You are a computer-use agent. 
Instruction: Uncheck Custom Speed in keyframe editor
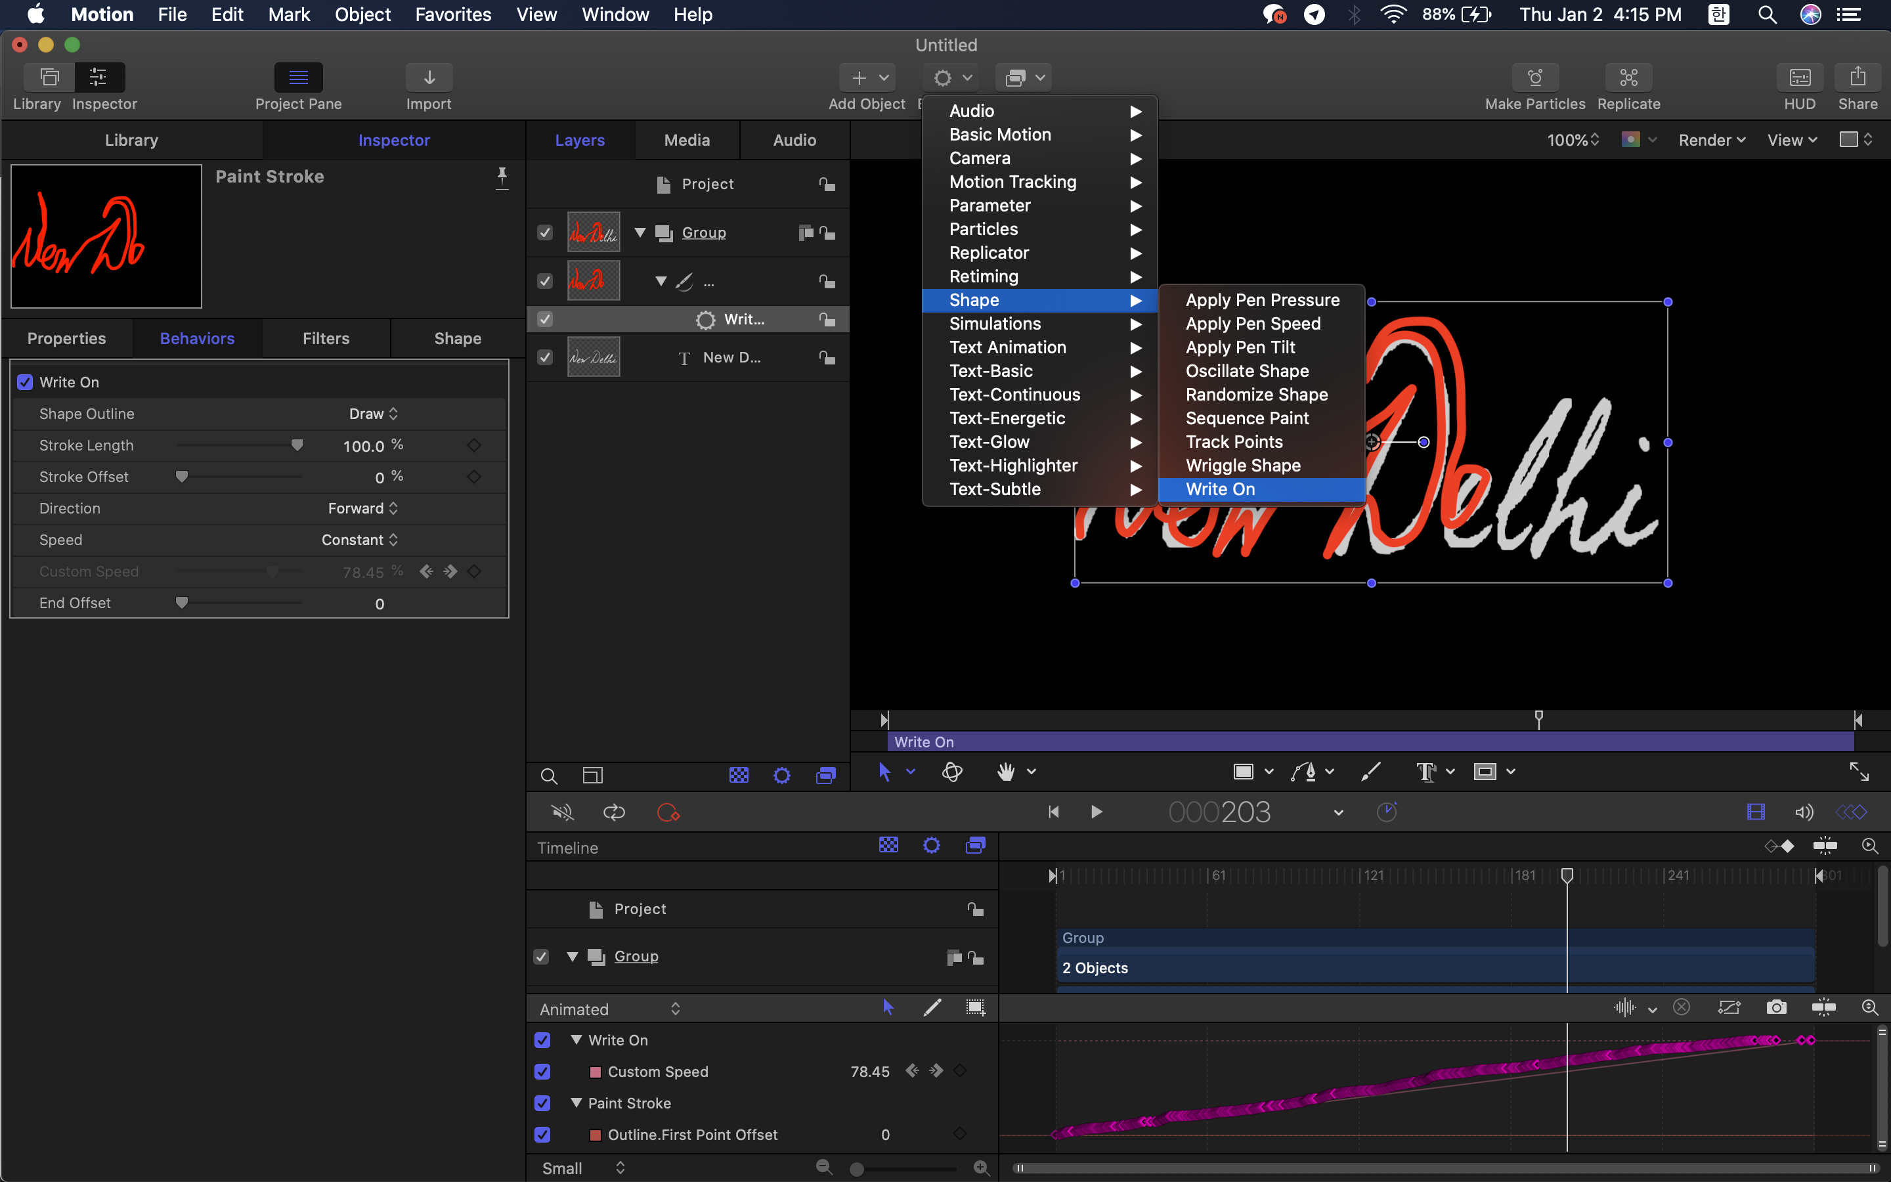(x=542, y=1072)
